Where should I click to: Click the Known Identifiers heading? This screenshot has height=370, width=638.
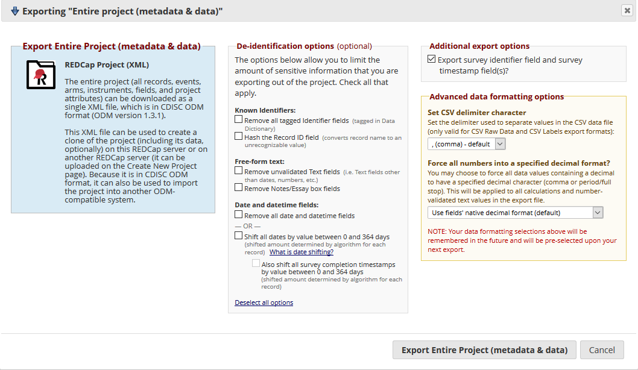tap(265, 111)
